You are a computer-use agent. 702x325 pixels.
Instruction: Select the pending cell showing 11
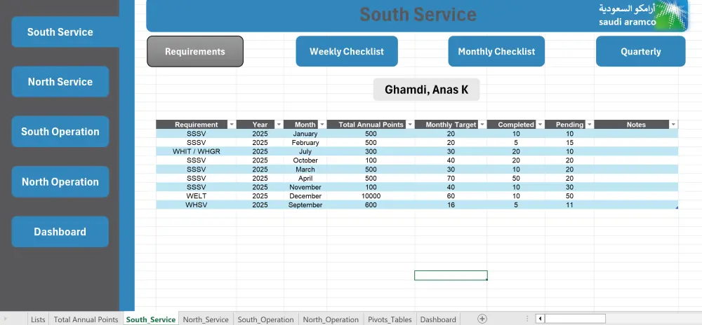pos(569,205)
